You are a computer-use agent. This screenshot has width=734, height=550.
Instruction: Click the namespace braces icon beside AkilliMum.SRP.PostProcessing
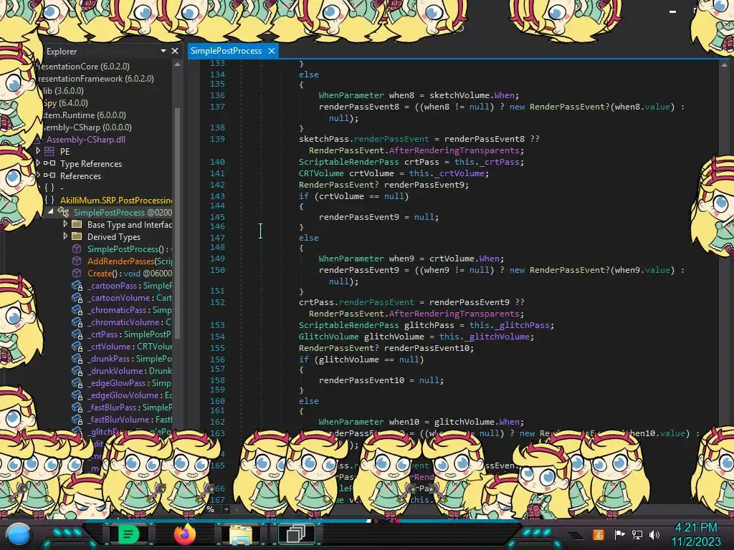(x=49, y=200)
